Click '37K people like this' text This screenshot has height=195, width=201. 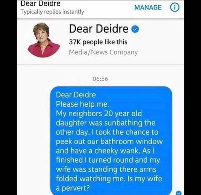tap(98, 42)
